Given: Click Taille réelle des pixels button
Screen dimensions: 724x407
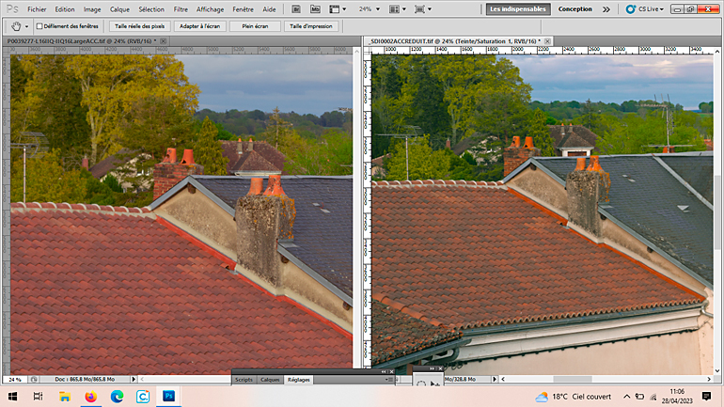Looking at the screenshot, I should (139, 26).
